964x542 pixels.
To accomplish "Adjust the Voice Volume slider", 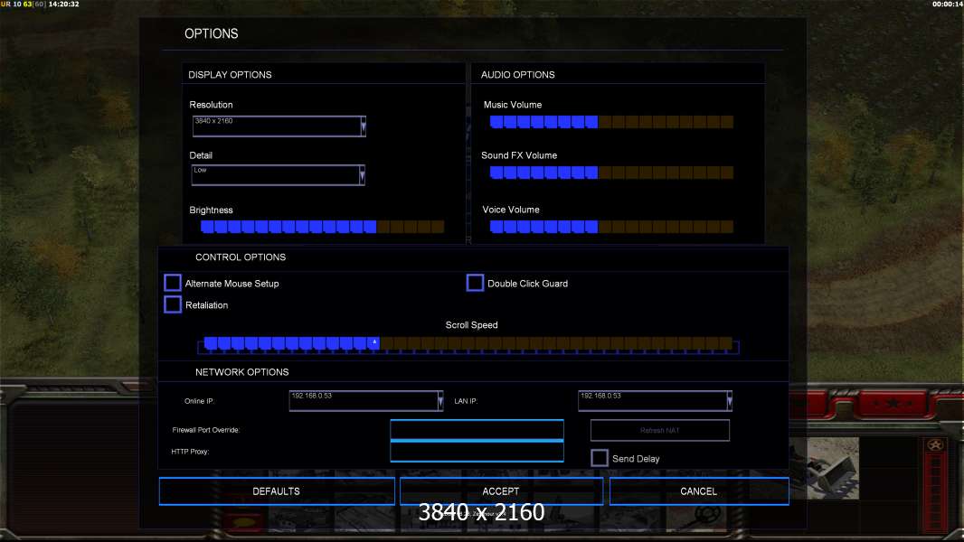I will tap(611, 227).
